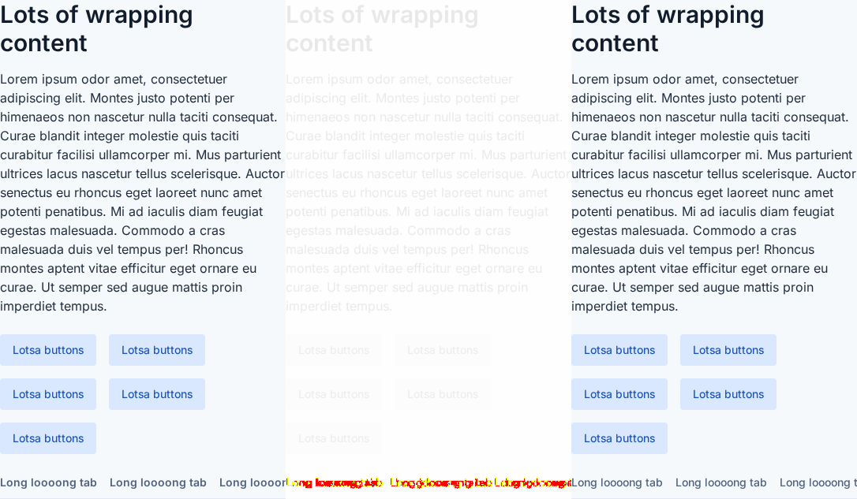The height and width of the screenshot is (499, 857).
Task: Click the lone bottom-row Lotsa buttons, right panel
Action: click(619, 438)
